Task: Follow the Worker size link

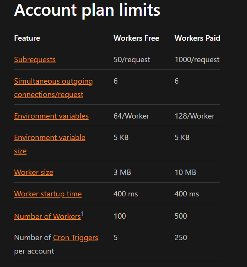Action: tap(34, 173)
